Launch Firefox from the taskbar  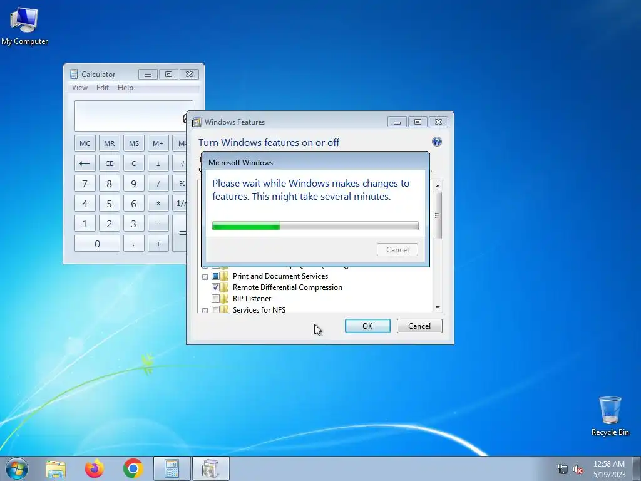click(94, 468)
